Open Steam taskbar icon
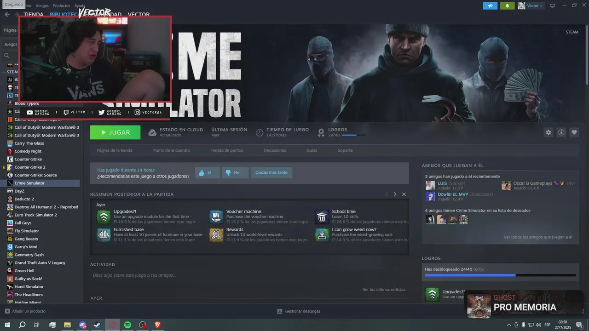The height and width of the screenshot is (331, 589). [x=97, y=325]
